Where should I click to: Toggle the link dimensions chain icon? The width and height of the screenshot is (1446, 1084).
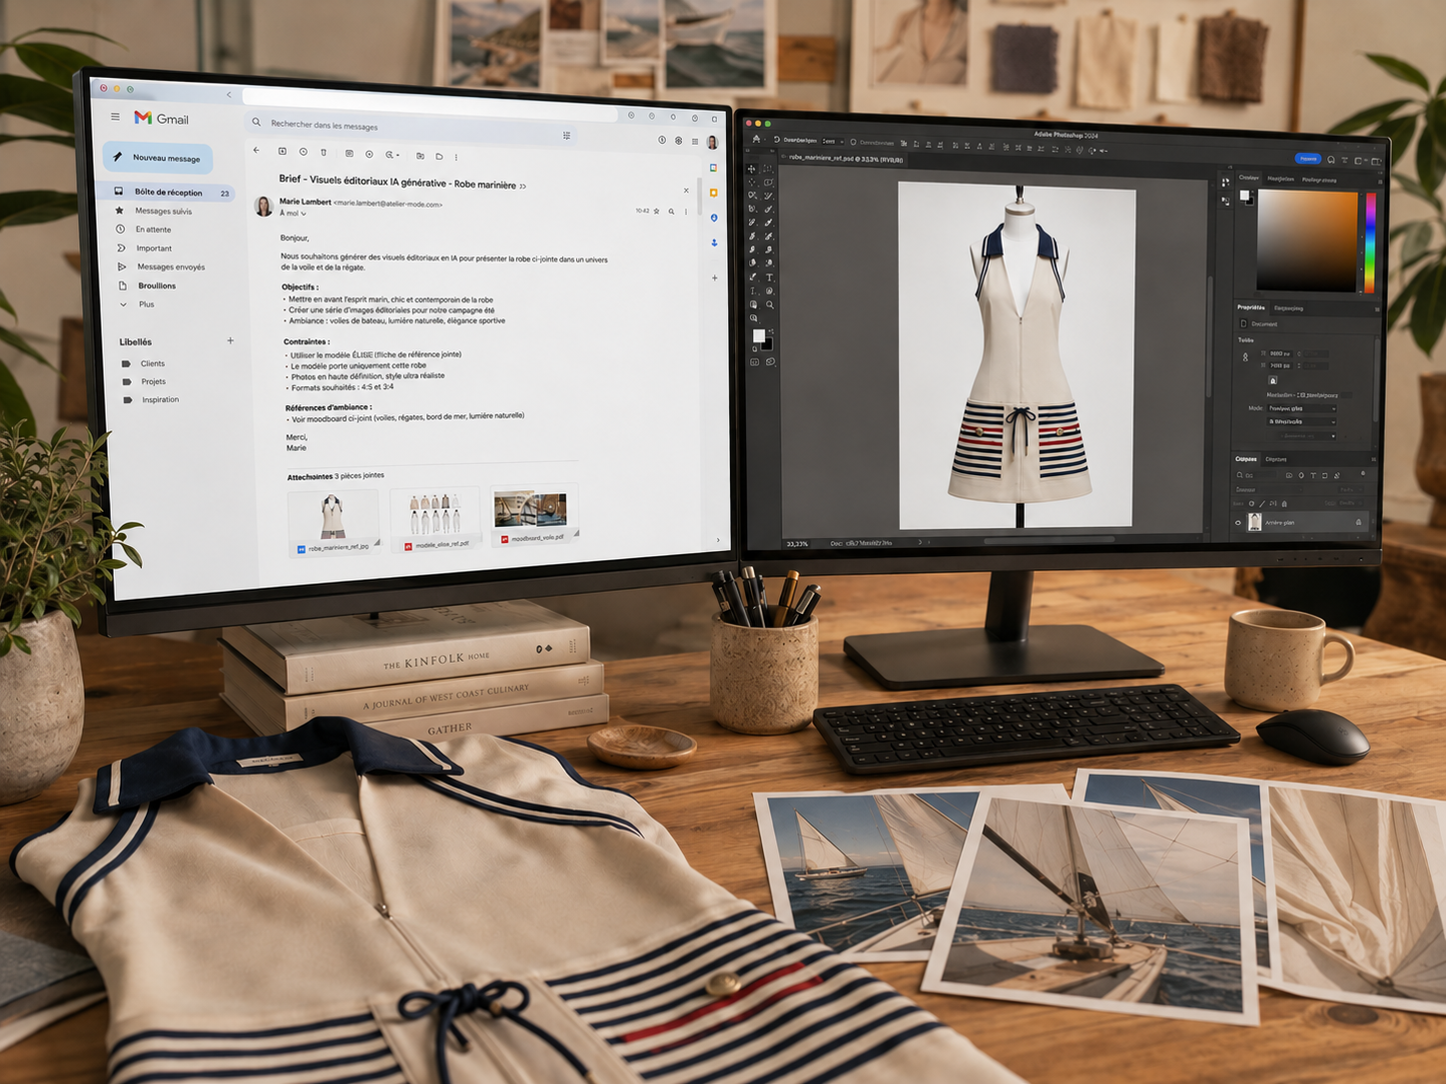(x=1245, y=357)
